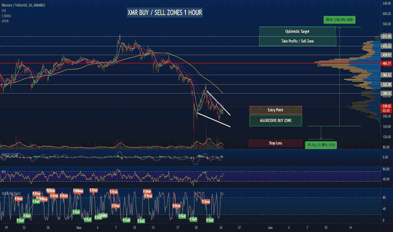Select the red 239.52 current price label

(x=386, y=106)
